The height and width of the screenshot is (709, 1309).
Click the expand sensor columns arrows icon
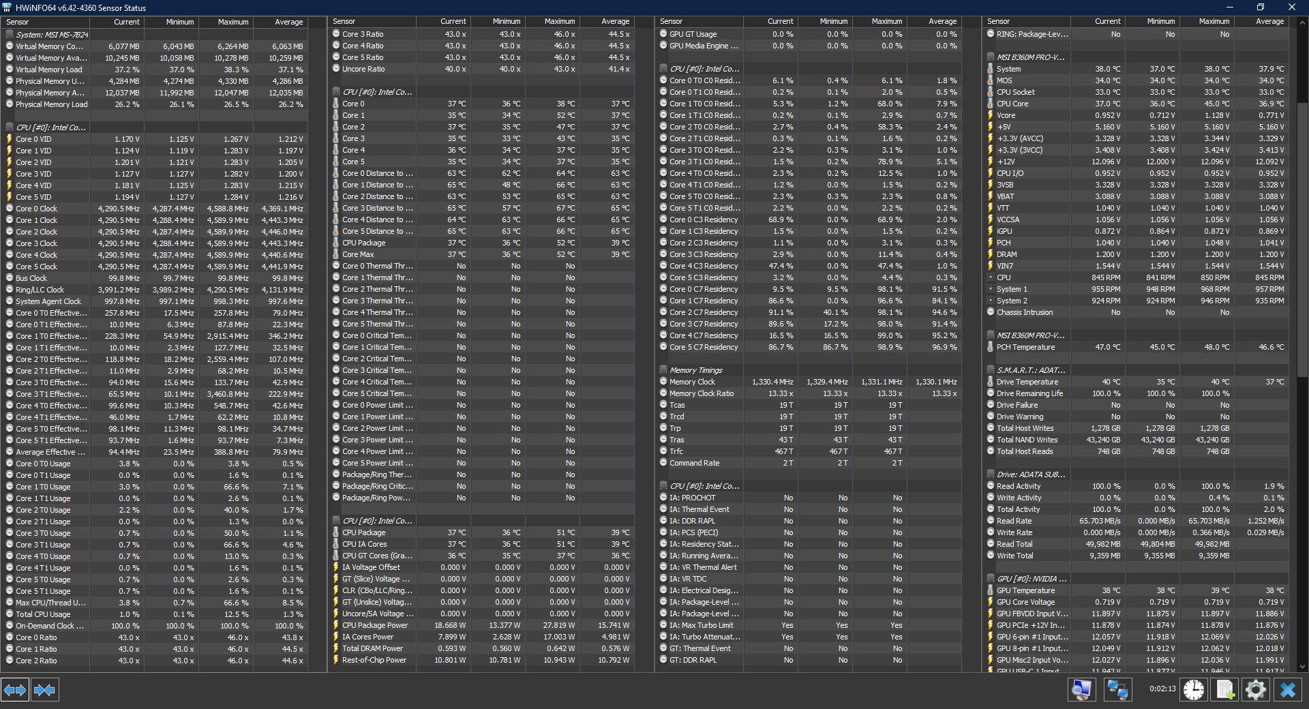click(15, 690)
